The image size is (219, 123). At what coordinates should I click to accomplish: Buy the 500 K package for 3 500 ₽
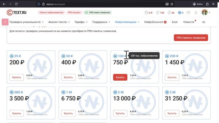coord(16,113)
